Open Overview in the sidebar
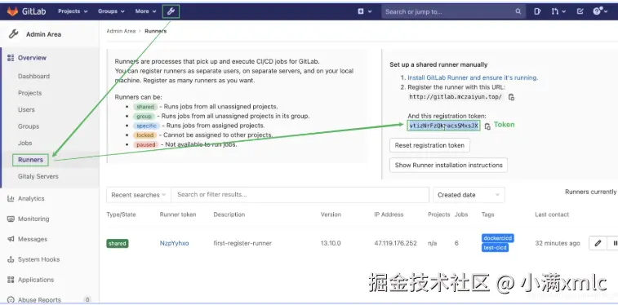The height and width of the screenshot is (305, 618). 32,58
